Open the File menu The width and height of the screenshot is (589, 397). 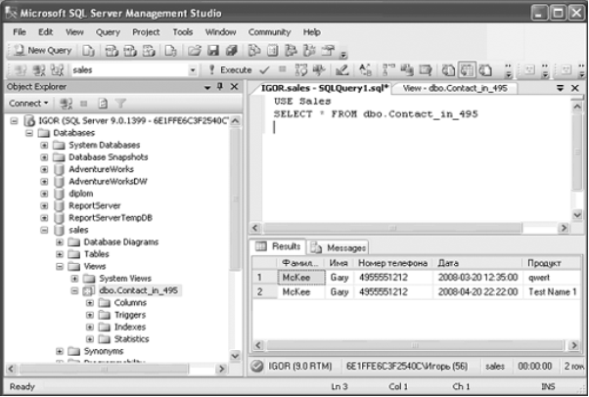coord(20,32)
